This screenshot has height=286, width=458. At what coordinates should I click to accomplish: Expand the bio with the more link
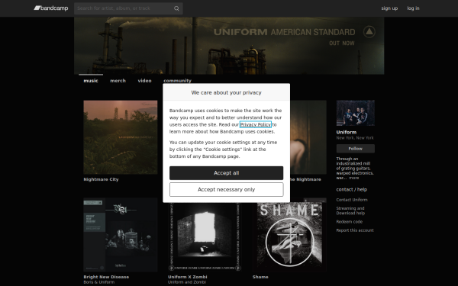(353, 178)
